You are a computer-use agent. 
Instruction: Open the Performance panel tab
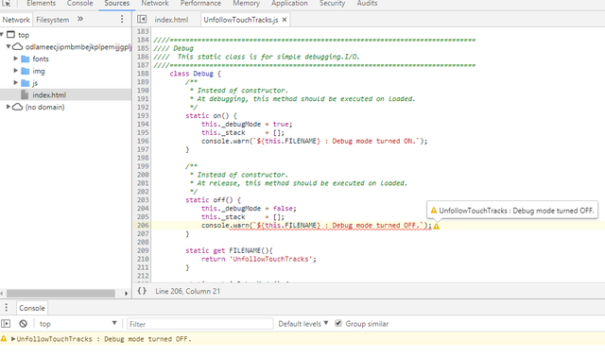(200, 4)
